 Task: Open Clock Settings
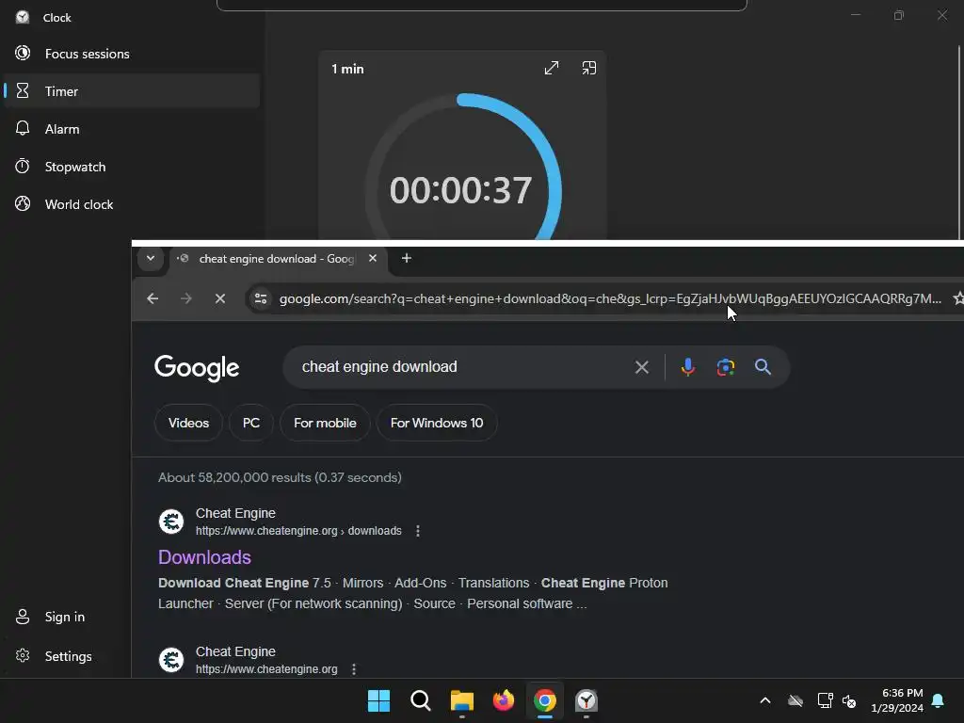pos(68,656)
